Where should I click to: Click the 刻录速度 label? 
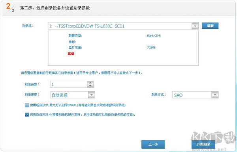click(32, 95)
